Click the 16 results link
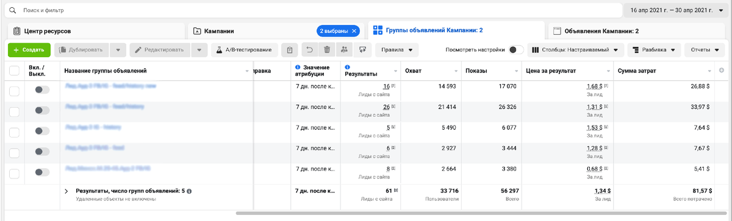The image size is (732, 221). 386,87
